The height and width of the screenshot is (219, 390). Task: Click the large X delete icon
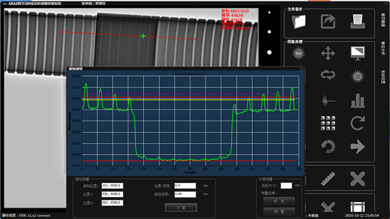[x=357, y=179]
